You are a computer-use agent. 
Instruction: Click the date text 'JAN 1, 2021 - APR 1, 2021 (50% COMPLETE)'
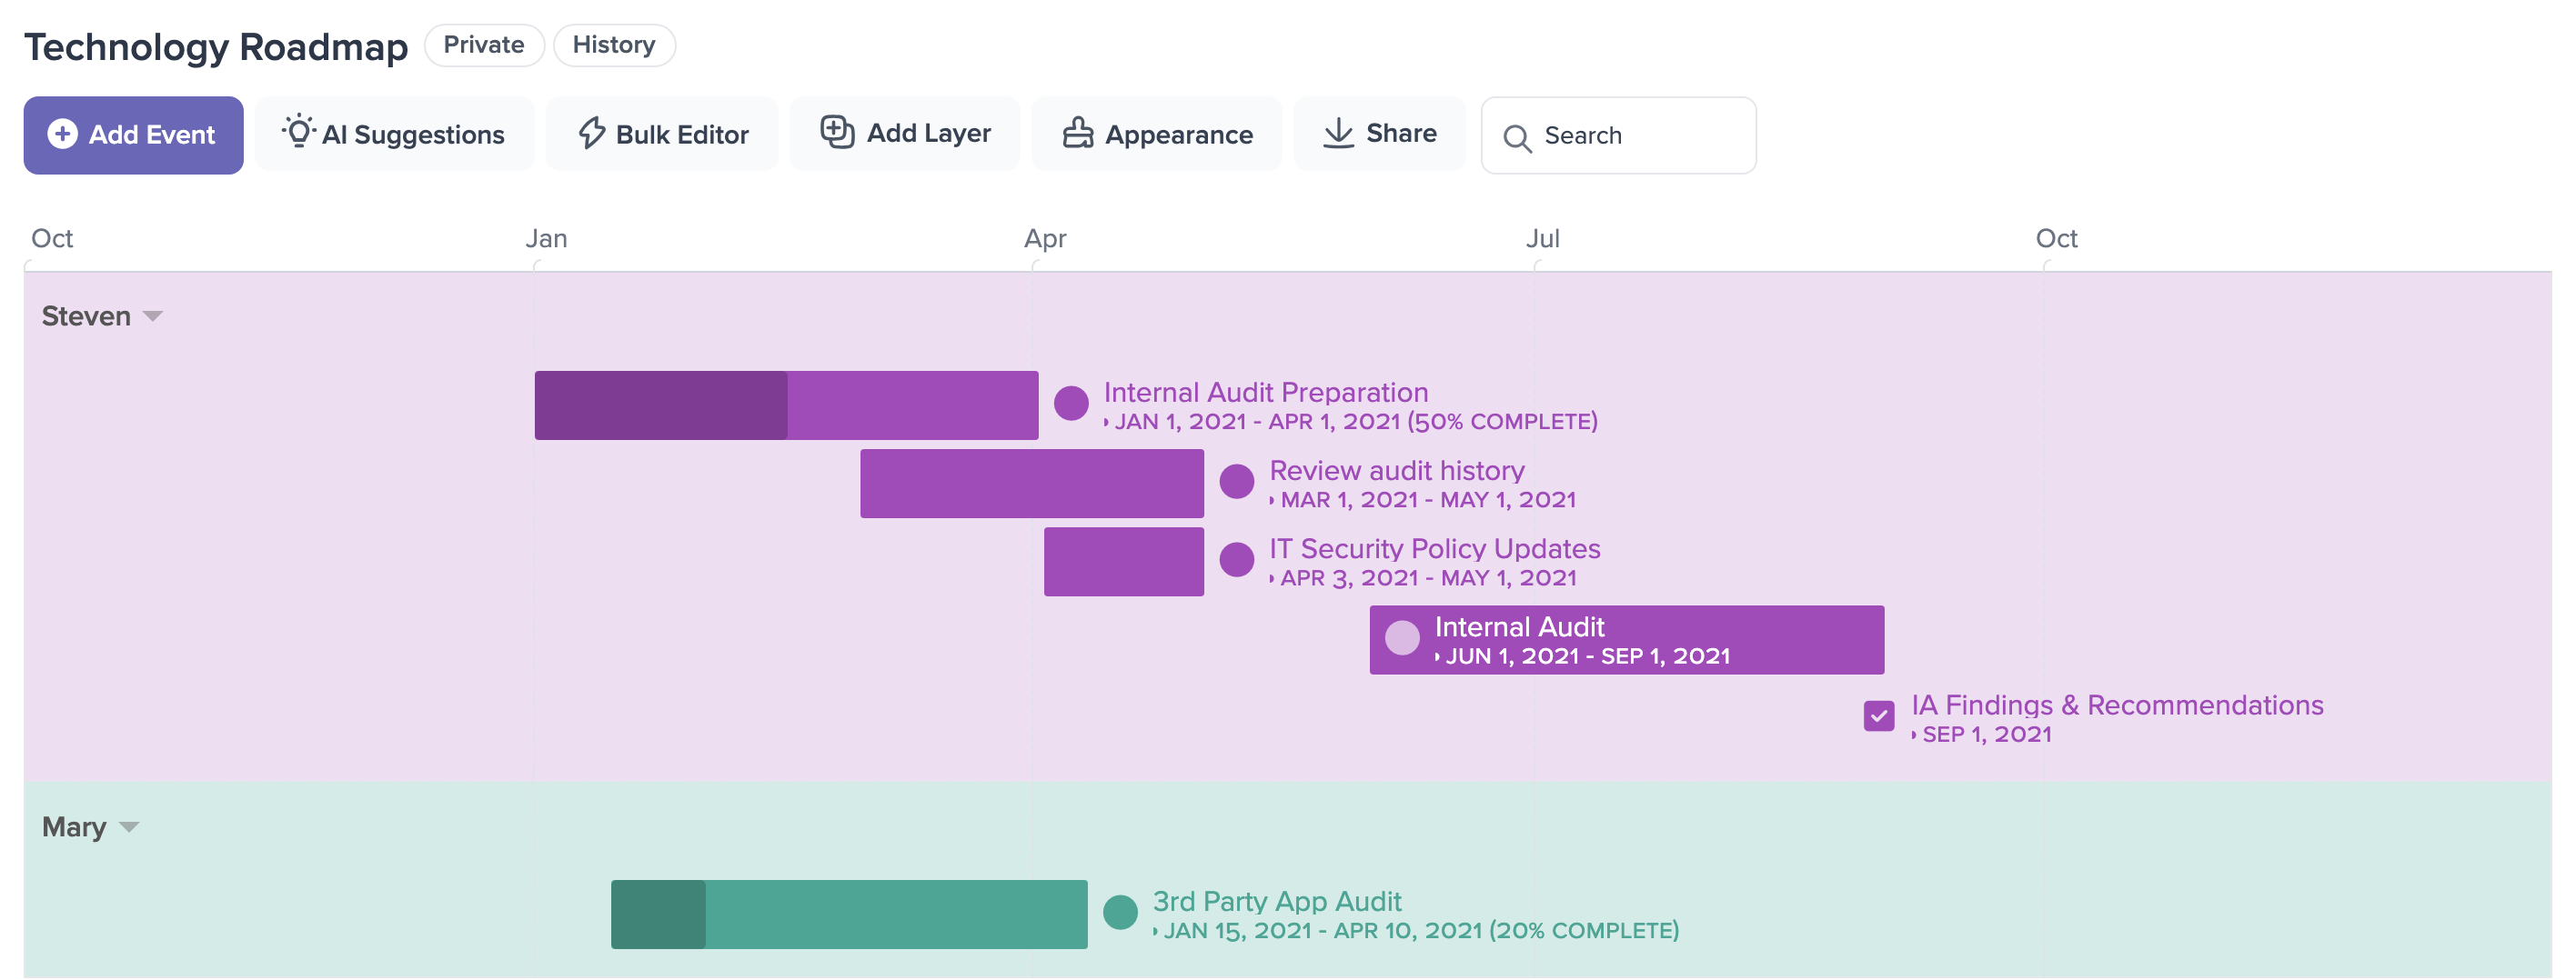1356,423
